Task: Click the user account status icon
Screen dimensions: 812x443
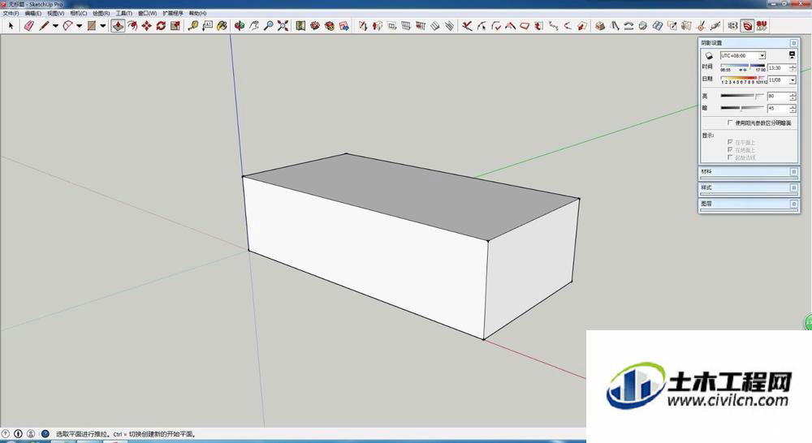Action: 31,434
